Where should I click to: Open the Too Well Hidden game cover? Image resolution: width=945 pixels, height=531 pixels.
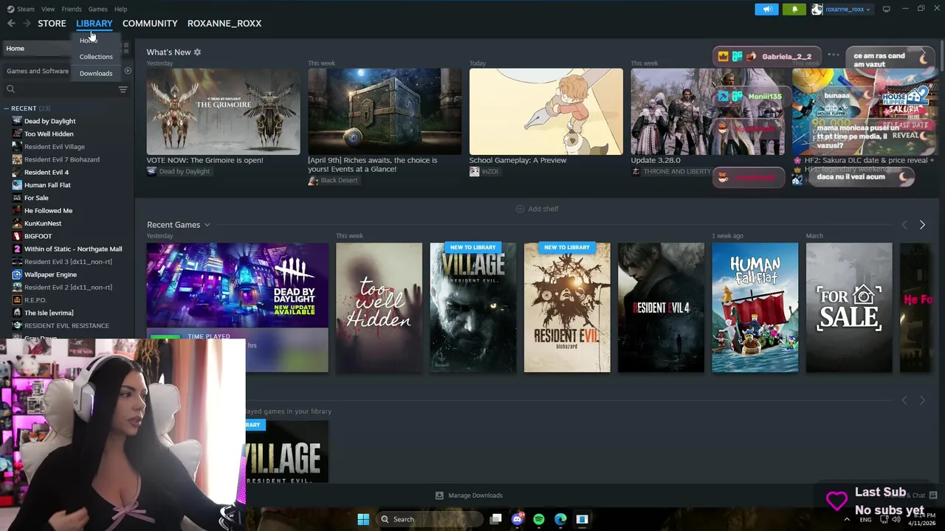click(x=379, y=308)
